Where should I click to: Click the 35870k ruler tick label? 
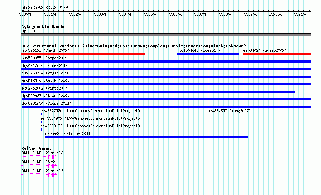point(201,14)
